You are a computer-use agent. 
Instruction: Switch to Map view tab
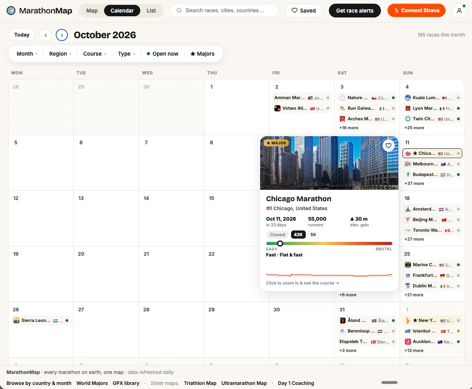(x=92, y=11)
